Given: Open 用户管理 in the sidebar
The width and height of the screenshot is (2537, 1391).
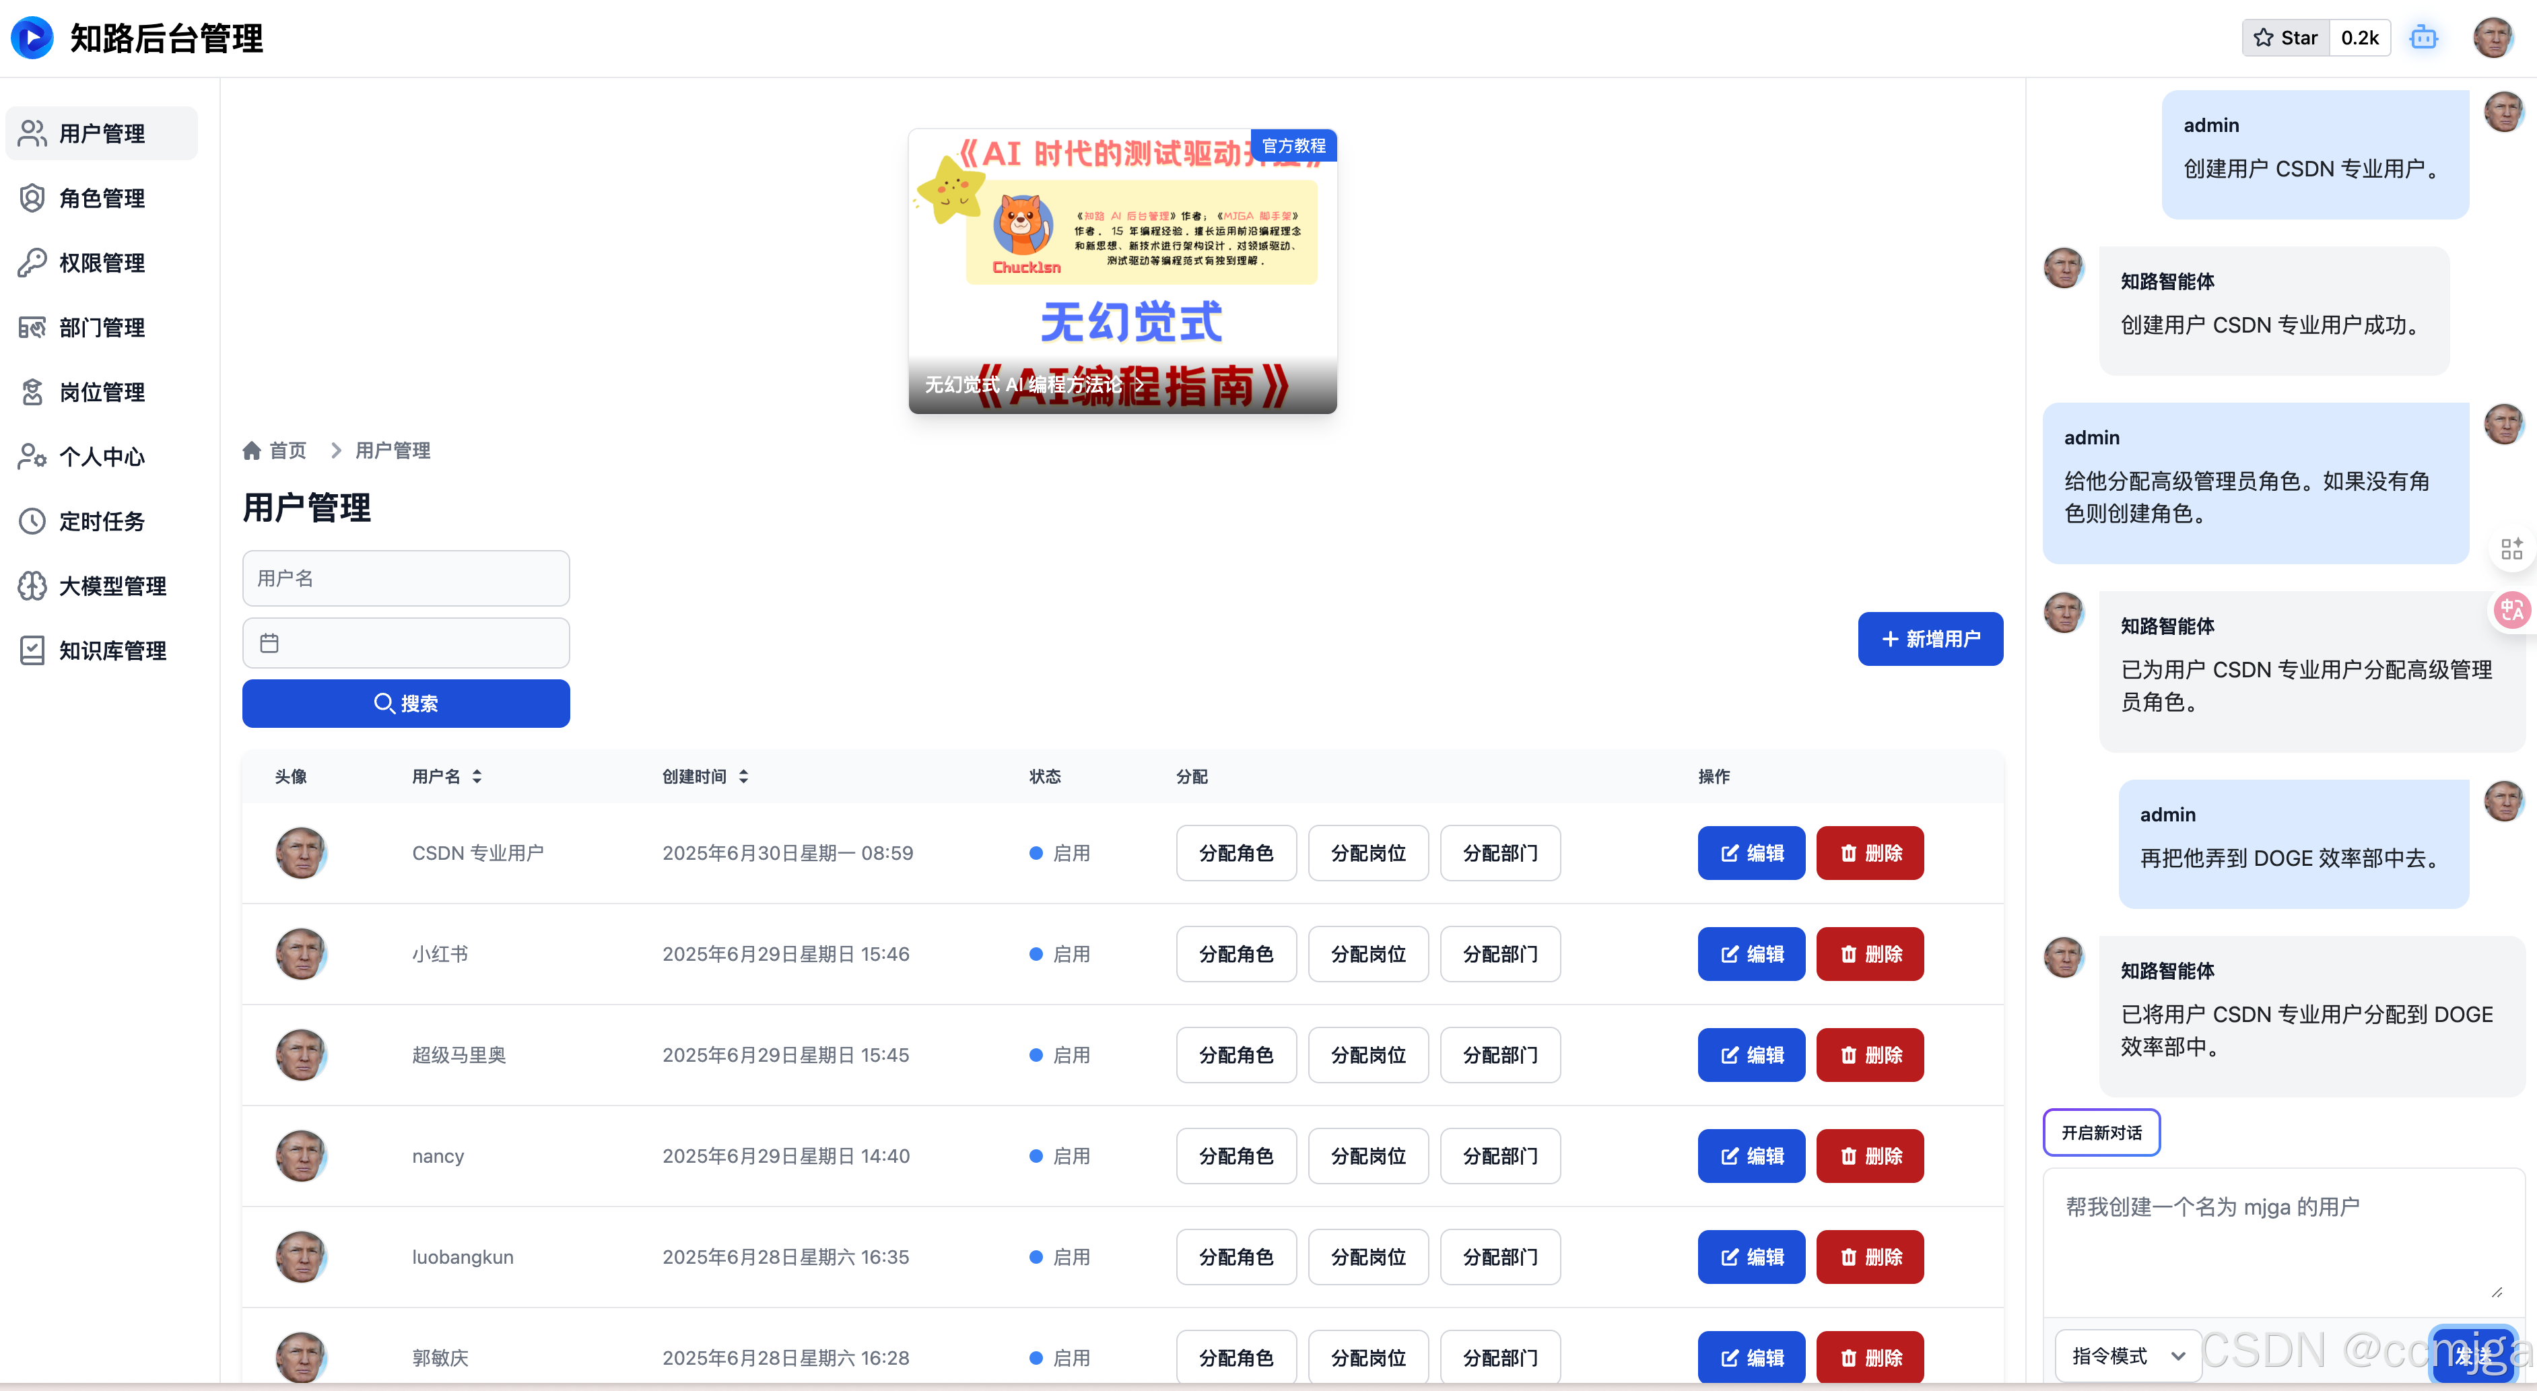Looking at the screenshot, I should point(102,133).
